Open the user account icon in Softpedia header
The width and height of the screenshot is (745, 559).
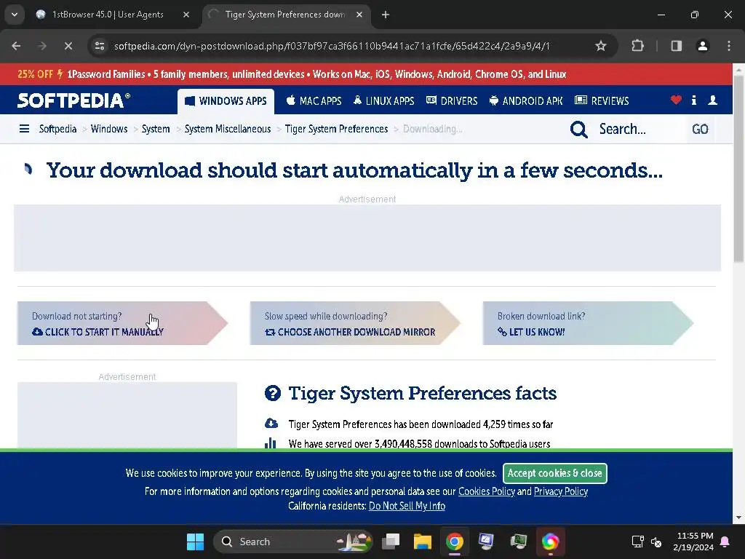[713, 100]
